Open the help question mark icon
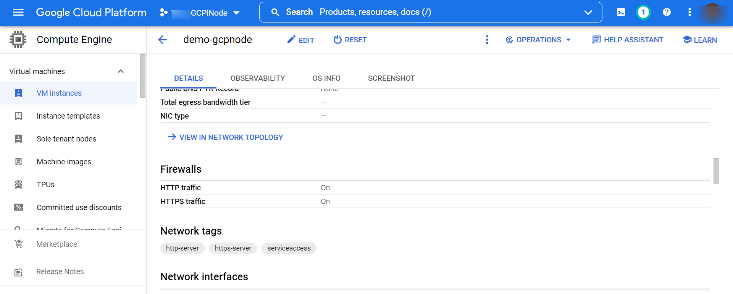Screen dimensions: 733x294 coord(667,12)
